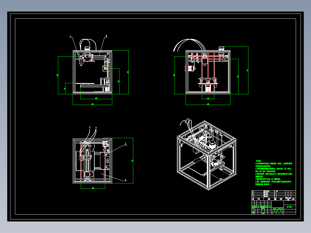Select the green technical requirements notes block
311x233 pixels.
pos(274,172)
